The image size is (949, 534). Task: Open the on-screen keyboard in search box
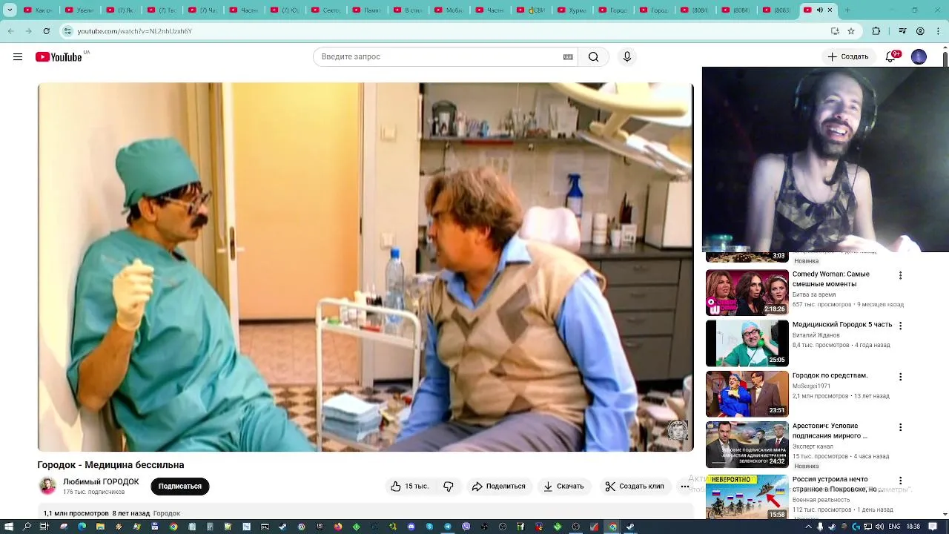tap(568, 57)
